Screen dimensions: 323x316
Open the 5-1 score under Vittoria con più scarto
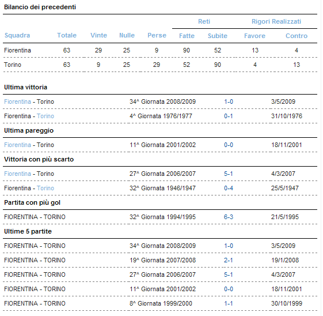click(x=229, y=174)
